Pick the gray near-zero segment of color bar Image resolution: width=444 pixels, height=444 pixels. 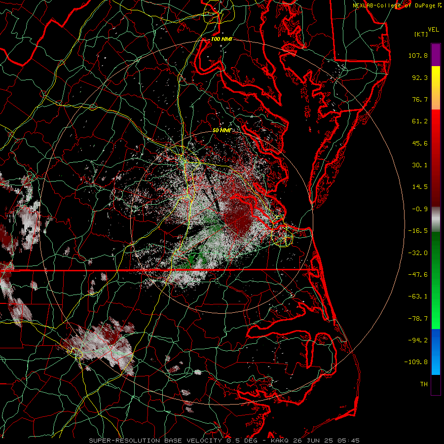(x=436, y=220)
